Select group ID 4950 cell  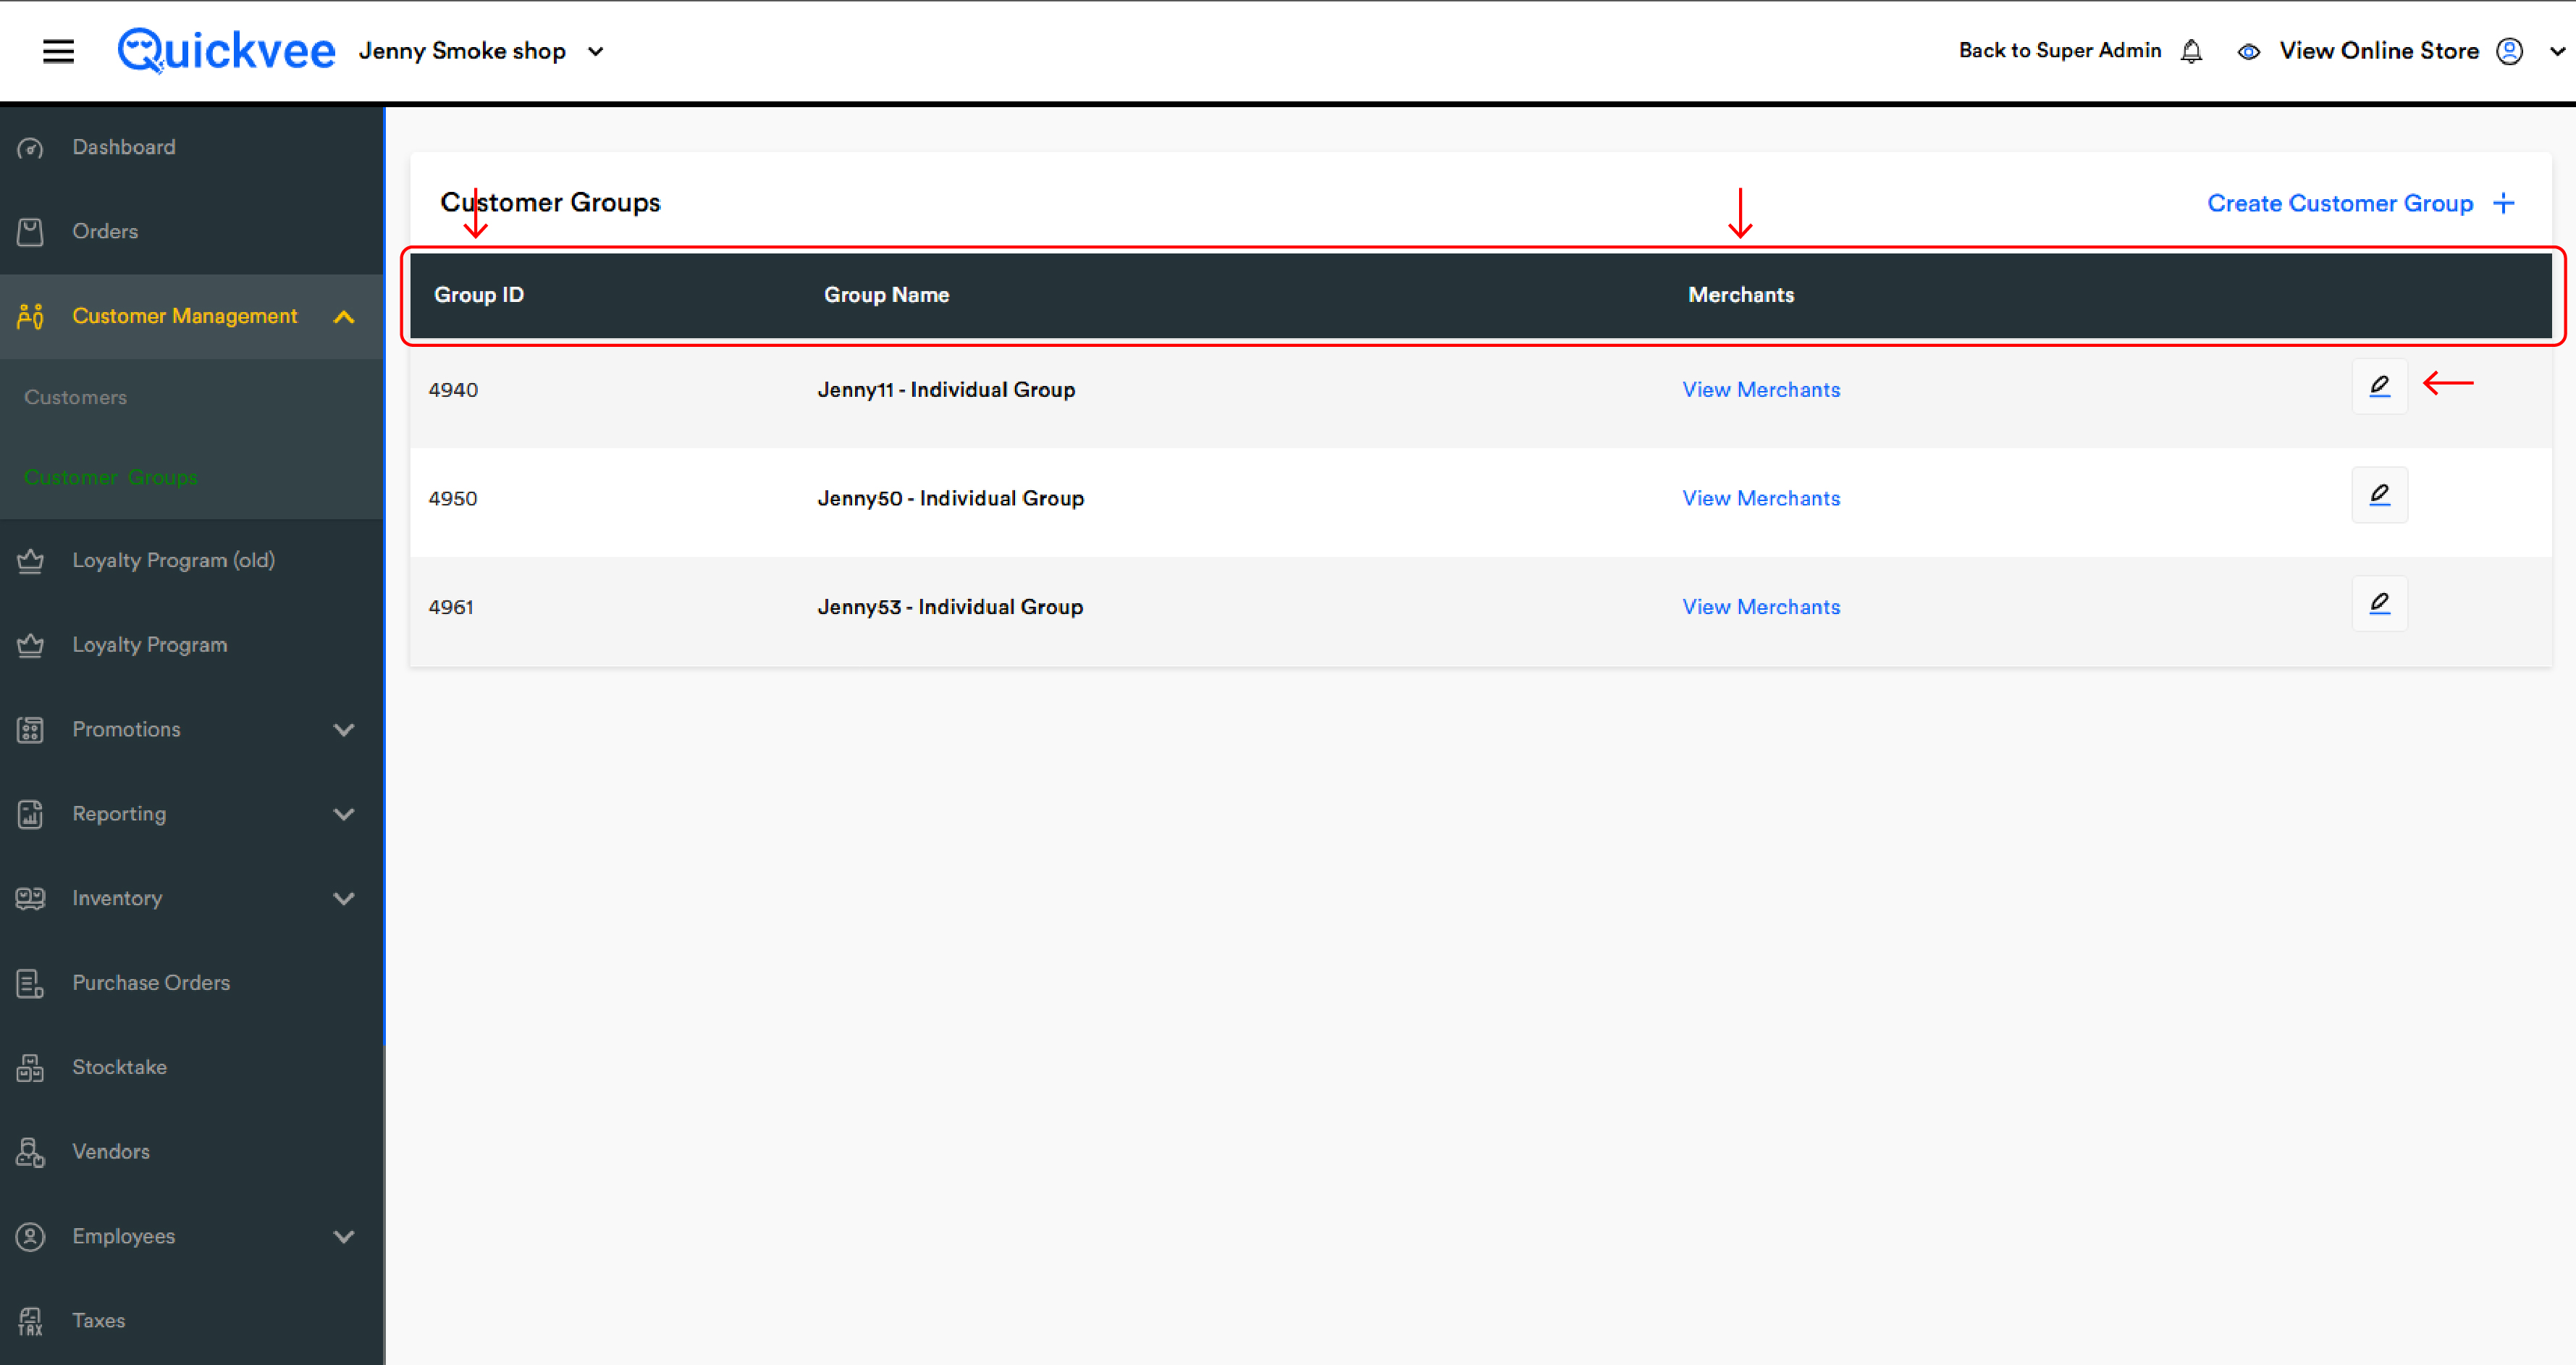[x=453, y=498]
